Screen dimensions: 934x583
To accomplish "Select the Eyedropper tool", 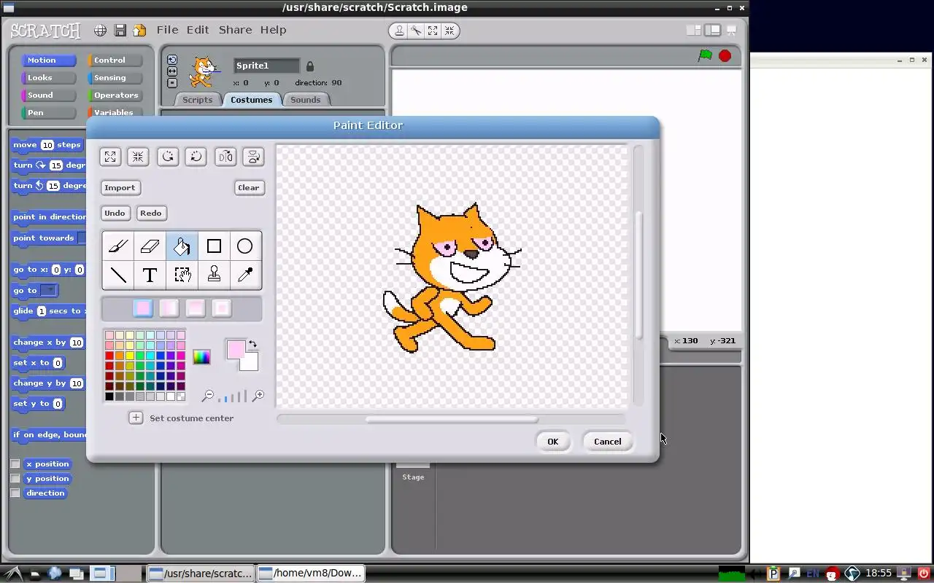I will [x=245, y=275].
